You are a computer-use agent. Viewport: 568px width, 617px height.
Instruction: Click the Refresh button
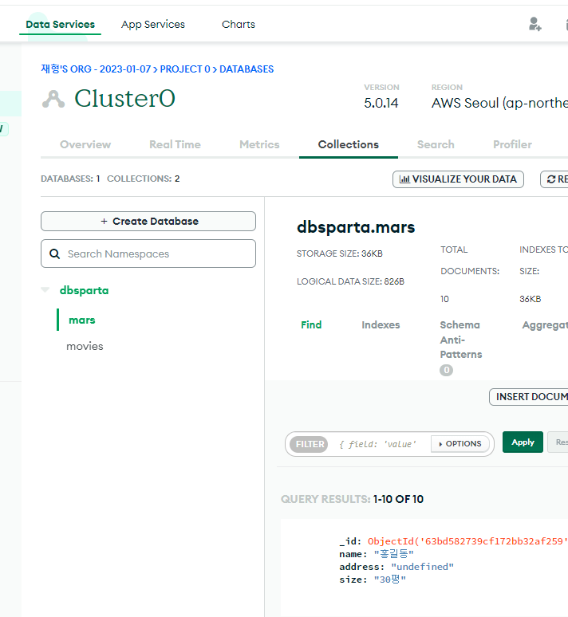(554, 179)
